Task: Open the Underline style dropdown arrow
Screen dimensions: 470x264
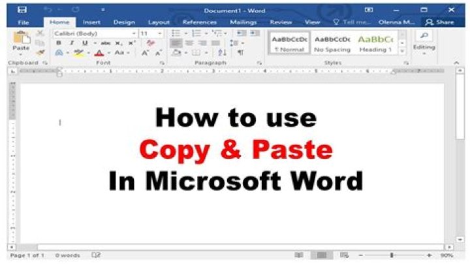Action: (95, 43)
